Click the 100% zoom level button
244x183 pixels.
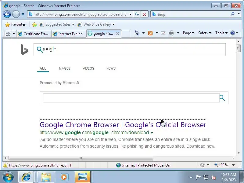(x=221, y=165)
